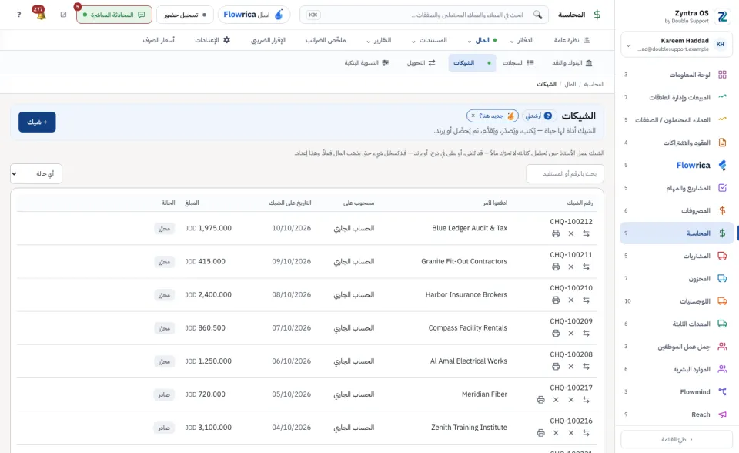Image resolution: width=739 pixels, height=453 pixels.
Task: Open الموارد البشرية in sidebar
Action: [677, 369]
